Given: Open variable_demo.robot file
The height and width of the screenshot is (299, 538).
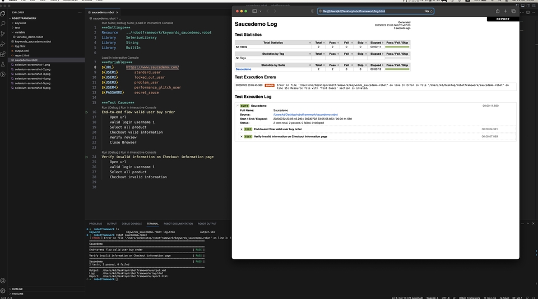Looking at the screenshot, I should pos(30,37).
